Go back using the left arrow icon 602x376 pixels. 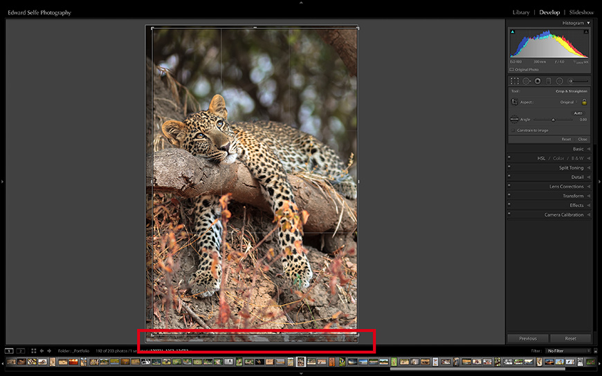coord(42,350)
